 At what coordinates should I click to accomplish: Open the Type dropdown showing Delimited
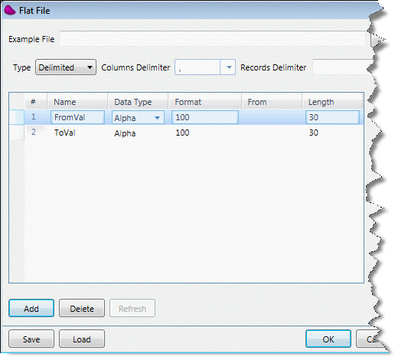(66, 67)
